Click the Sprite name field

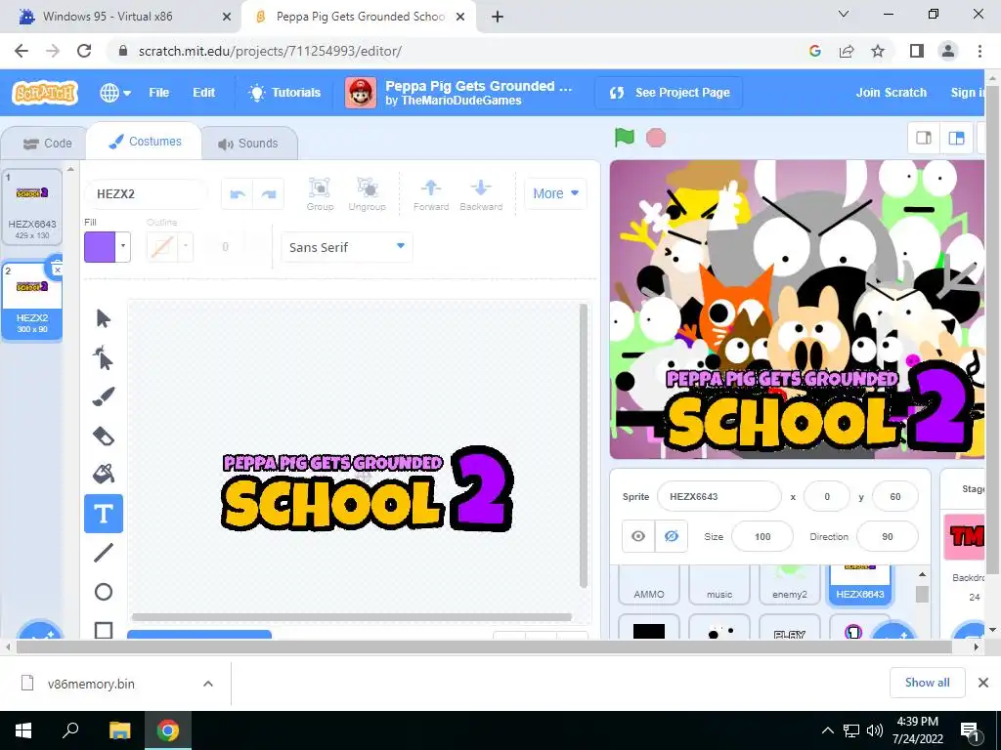(x=718, y=496)
